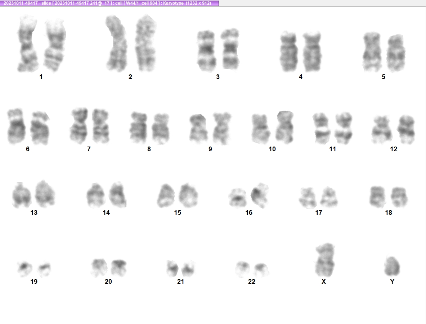Select the right chromosome 2 homolog
Screen dimensions: 426x324
point(145,43)
